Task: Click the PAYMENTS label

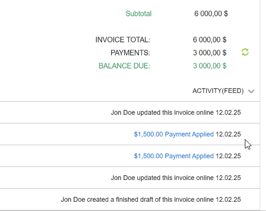Action: tap(130, 53)
